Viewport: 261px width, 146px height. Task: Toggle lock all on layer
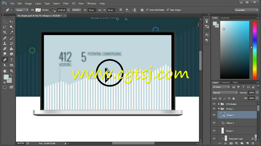(234, 98)
